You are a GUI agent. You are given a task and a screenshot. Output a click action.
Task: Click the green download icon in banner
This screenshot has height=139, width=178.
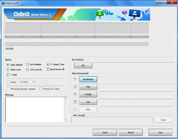[x=100, y=14]
